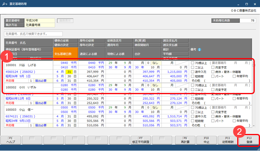Click the 未処理社員数 value 78

[248, 21]
